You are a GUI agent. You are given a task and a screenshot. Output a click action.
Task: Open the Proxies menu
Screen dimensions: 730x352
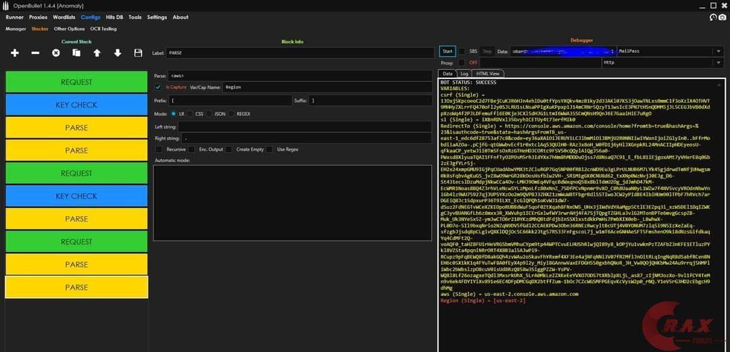click(38, 17)
